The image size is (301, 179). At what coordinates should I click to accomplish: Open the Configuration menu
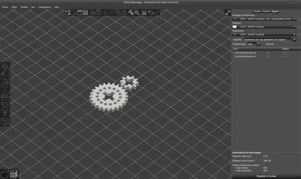pos(44,7)
